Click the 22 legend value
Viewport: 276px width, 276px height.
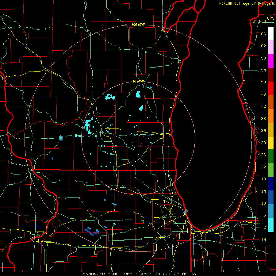(x=263, y=167)
